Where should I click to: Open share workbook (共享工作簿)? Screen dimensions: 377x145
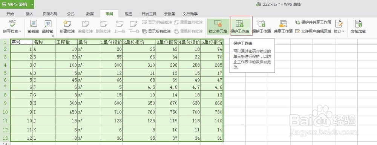pyautogui.click(x=283, y=27)
